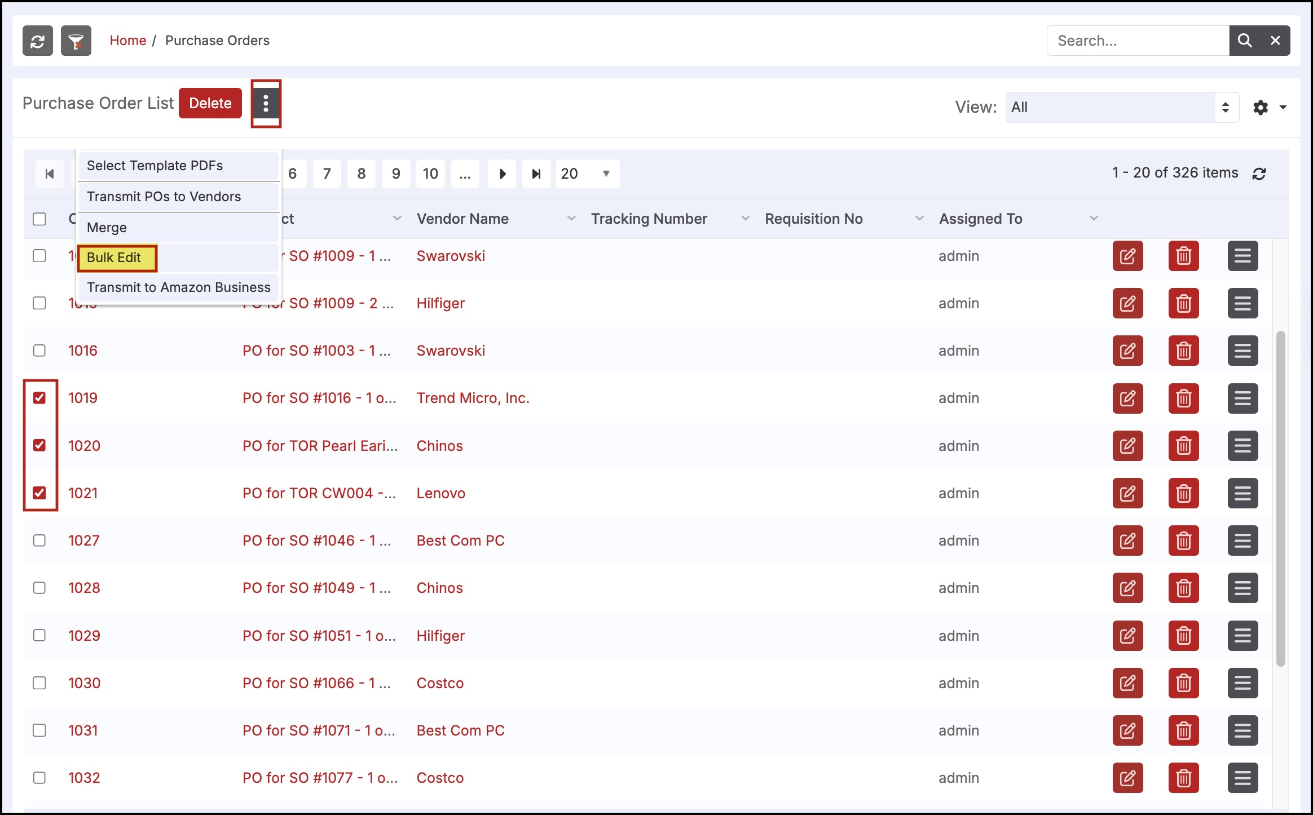This screenshot has height=815, width=1313.
Task: Open the three-dot more actions menu
Action: click(266, 103)
